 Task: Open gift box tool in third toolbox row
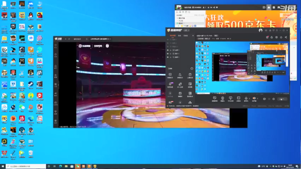pyautogui.click(x=180, y=94)
